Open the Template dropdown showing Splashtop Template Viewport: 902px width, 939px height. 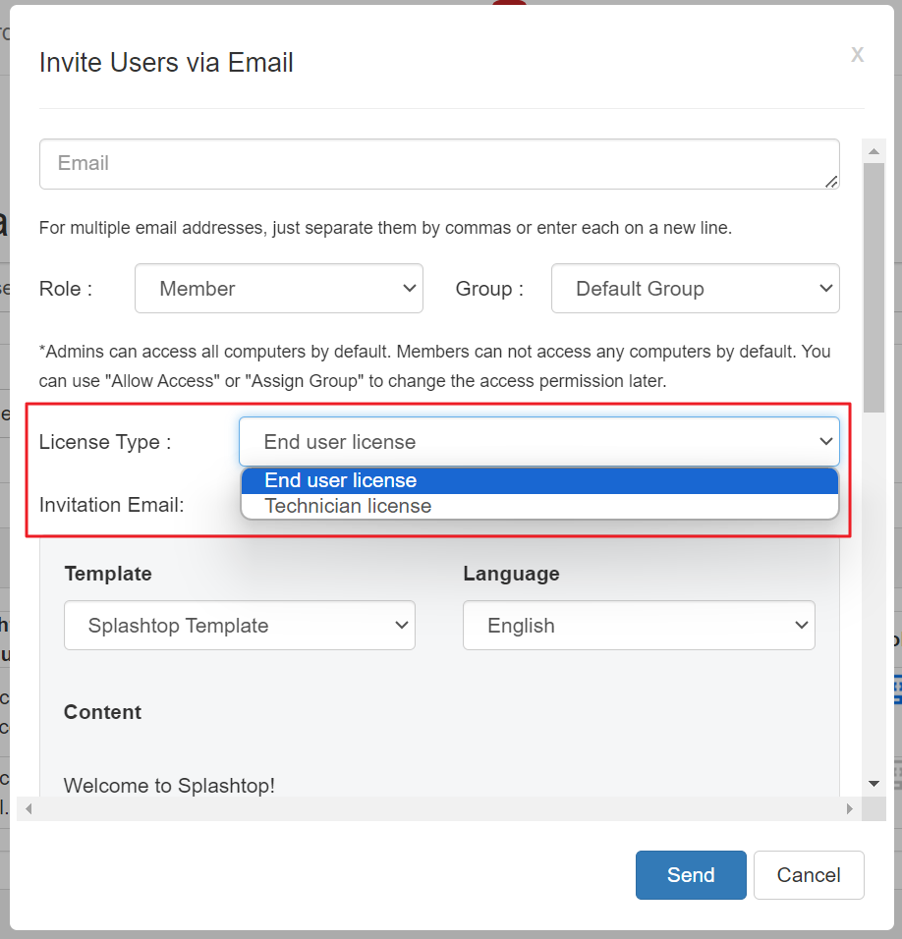(x=239, y=626)
